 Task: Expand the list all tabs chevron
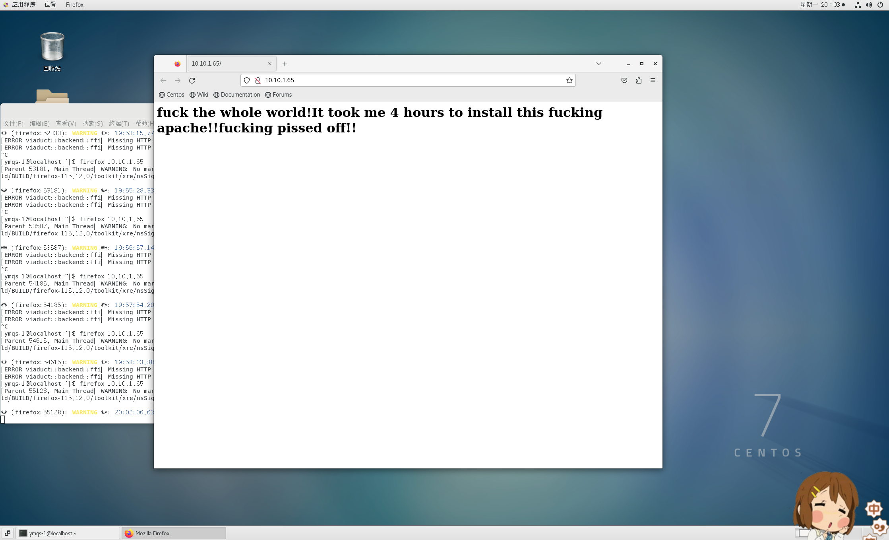(598, 64)
